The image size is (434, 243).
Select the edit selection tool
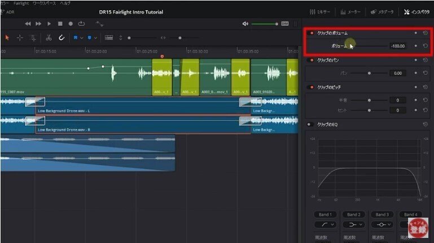pyautogui.click(x=33, y=38)
